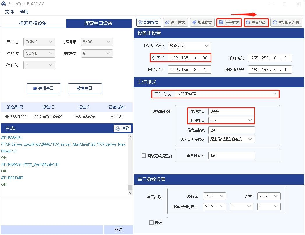Save parameters with 保存参数 button

point(229,22)
